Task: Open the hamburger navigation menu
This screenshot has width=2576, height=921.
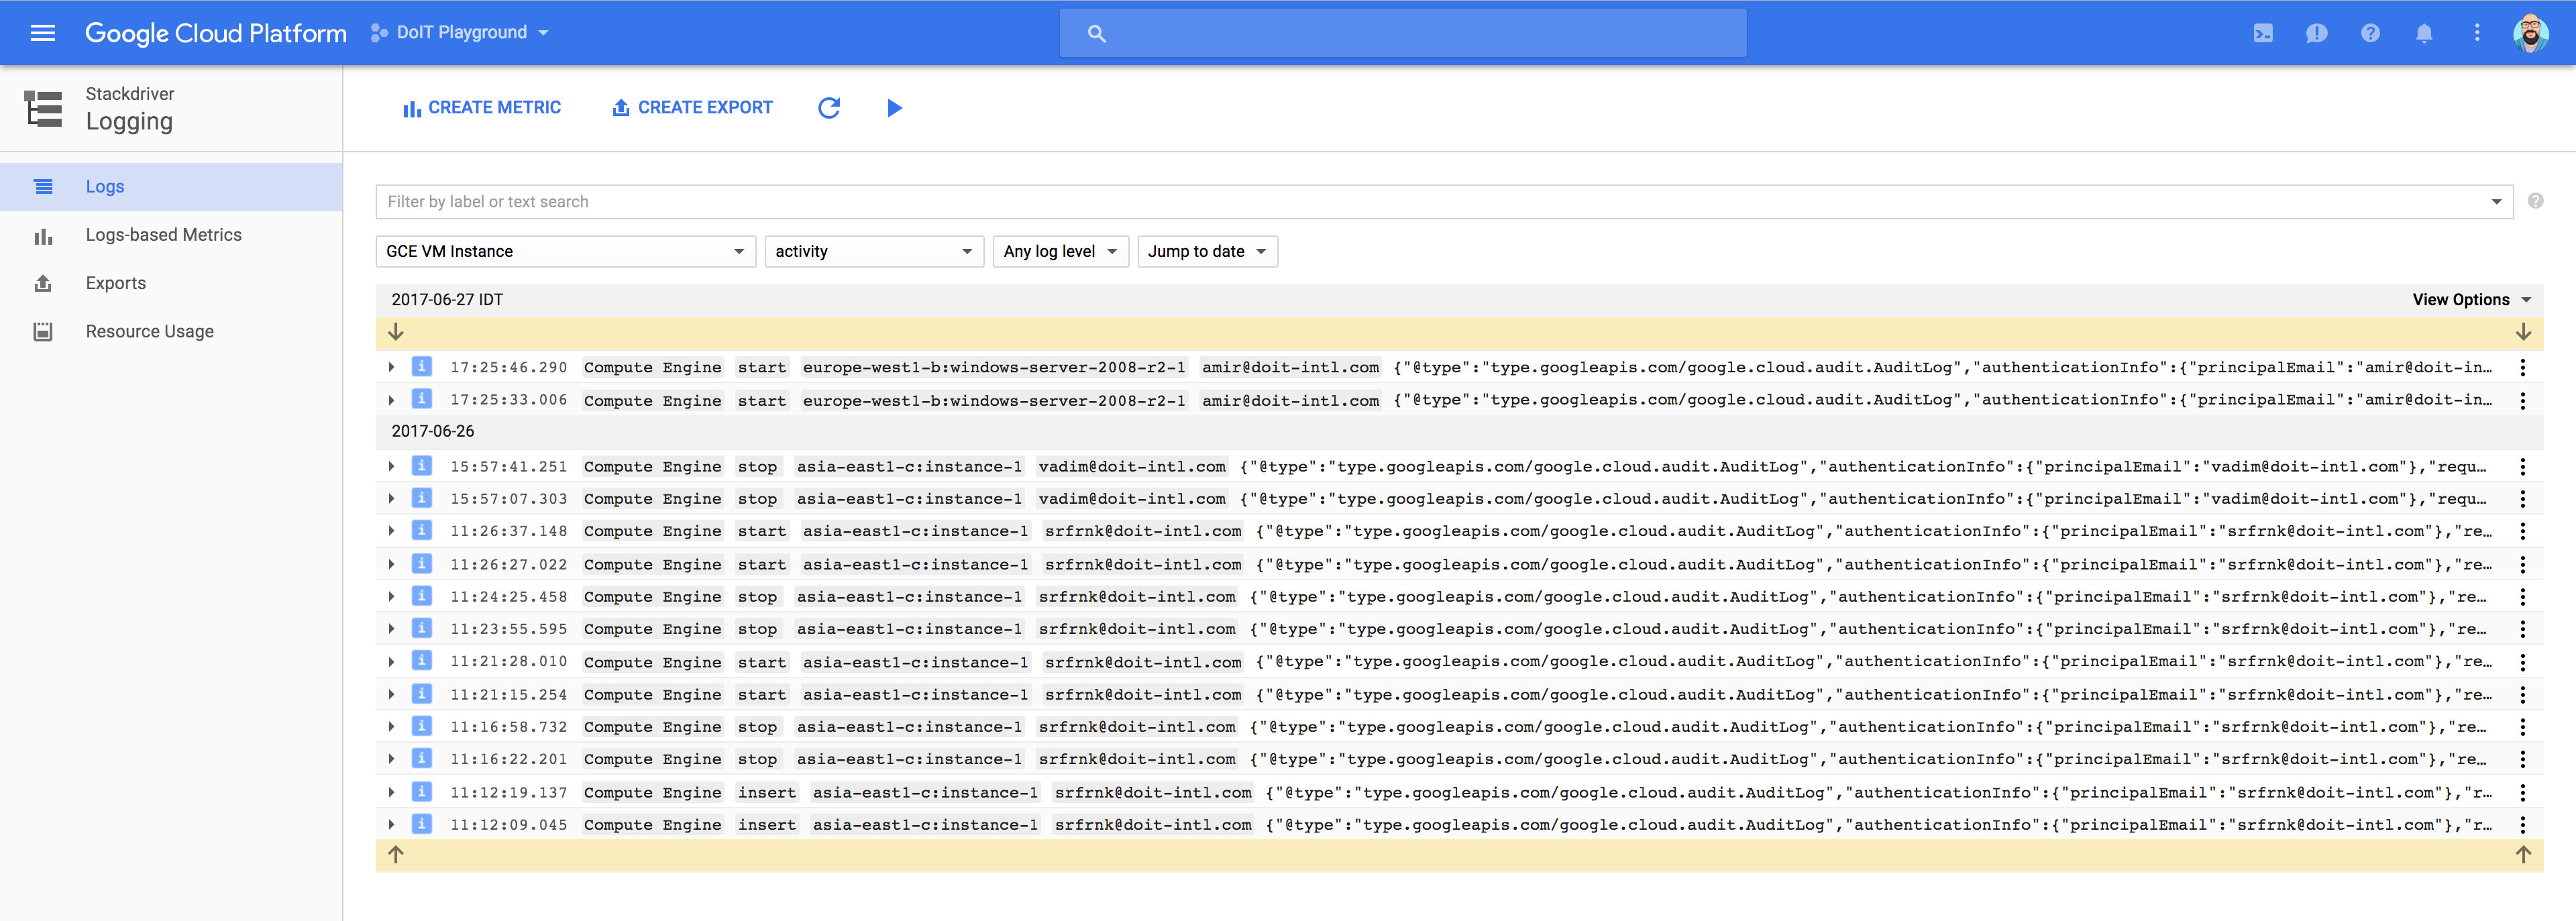Action: click(x=42, y=33)
